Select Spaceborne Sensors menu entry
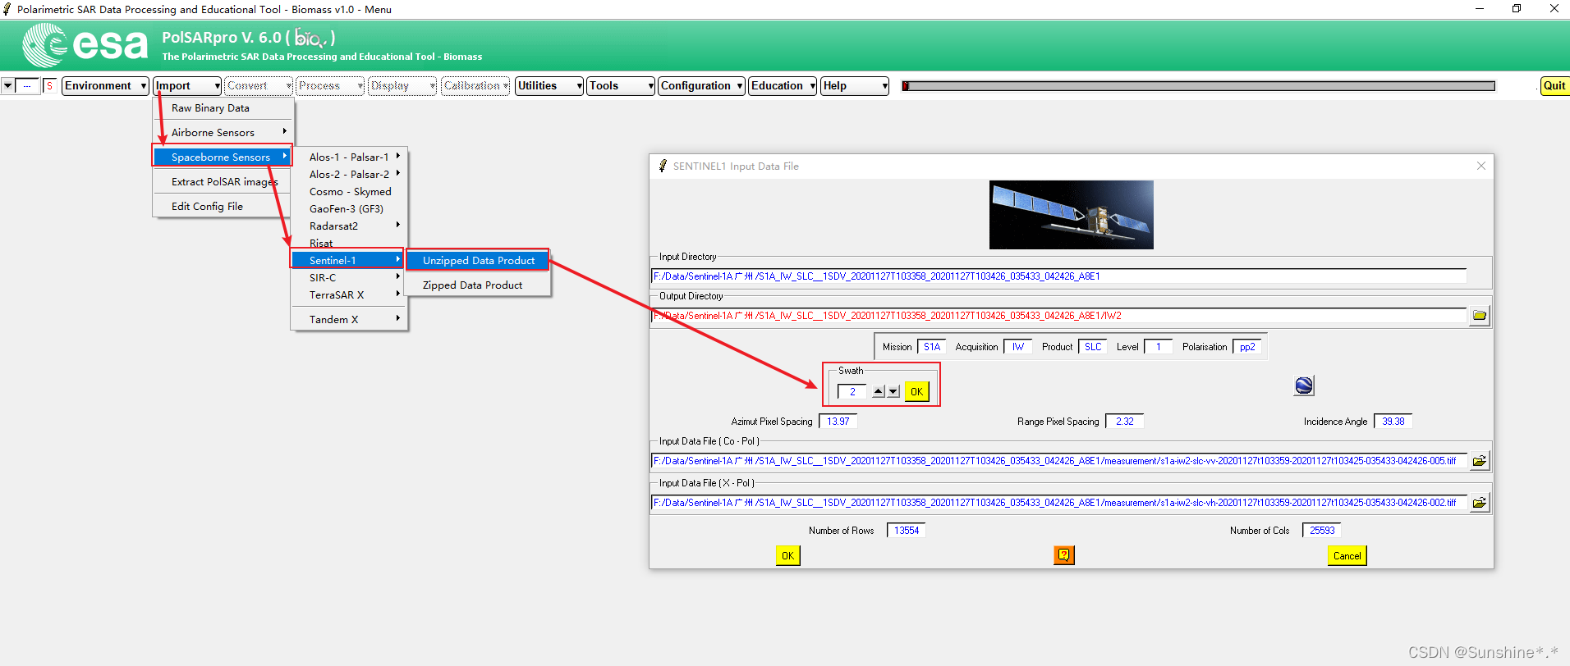The width and height of the screenshot is (1570, 666). (x=223, y=157)
